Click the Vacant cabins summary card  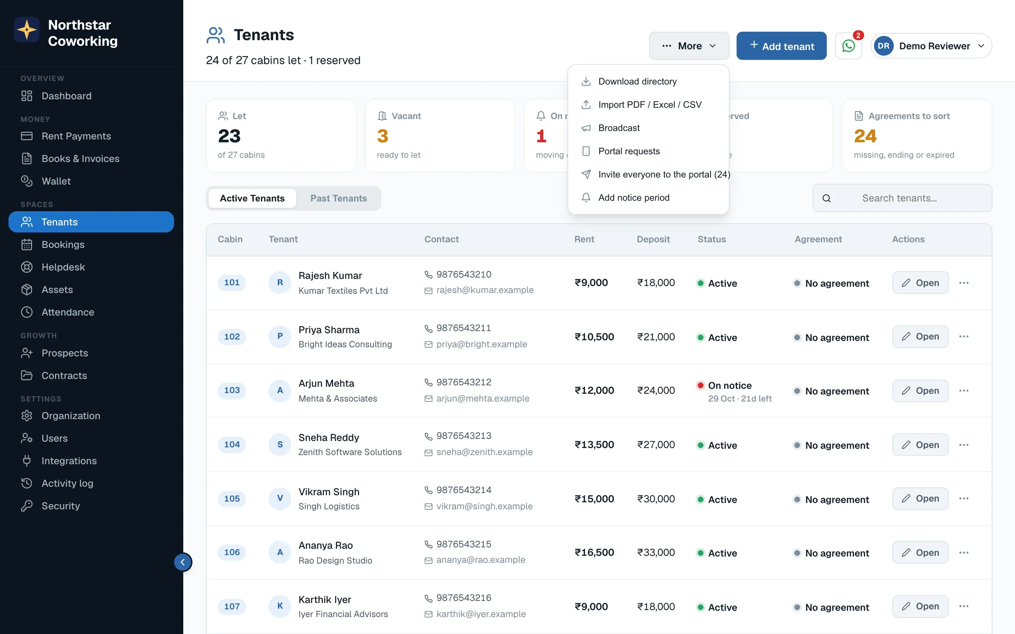pos(440,136)
